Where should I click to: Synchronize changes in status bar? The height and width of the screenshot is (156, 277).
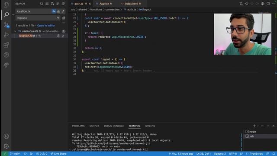point(25,154)
